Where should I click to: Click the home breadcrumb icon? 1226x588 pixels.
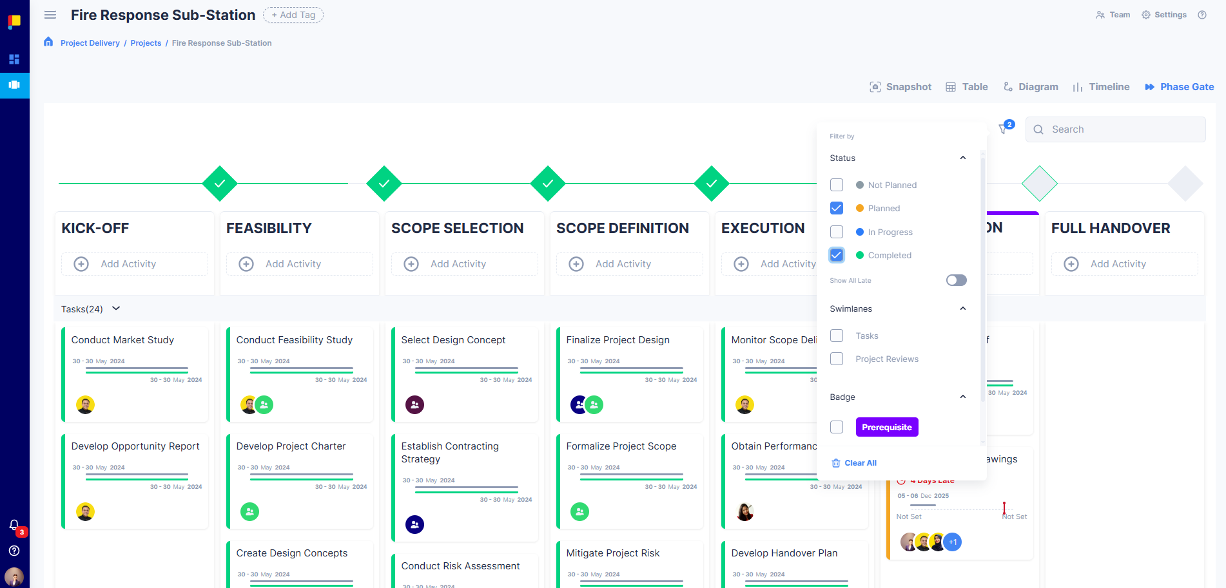48,42
